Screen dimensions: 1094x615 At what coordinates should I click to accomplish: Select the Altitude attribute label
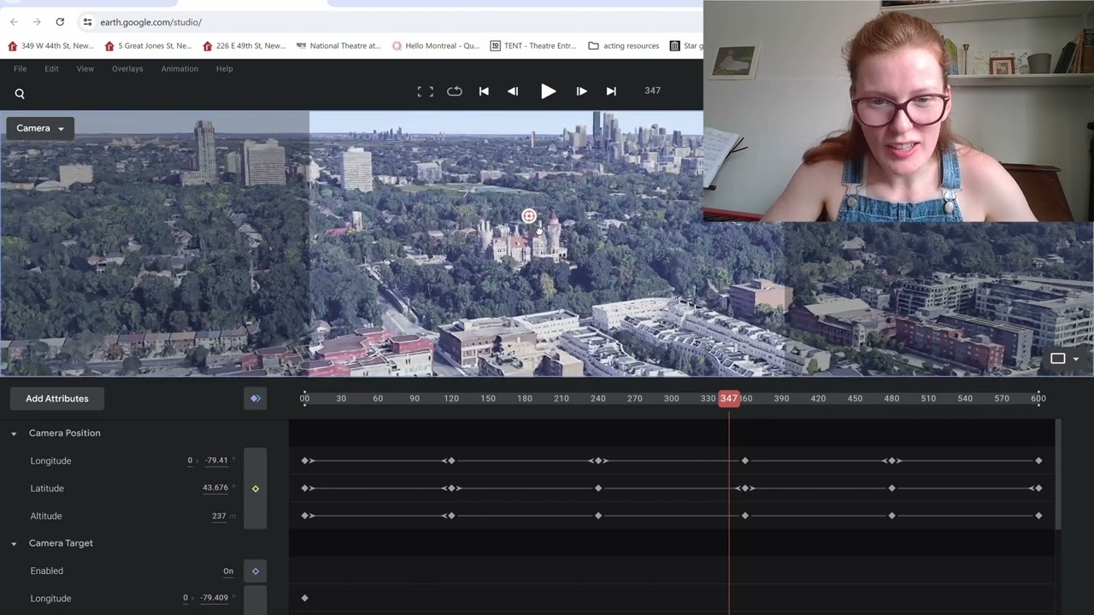[x=46, y=516]
